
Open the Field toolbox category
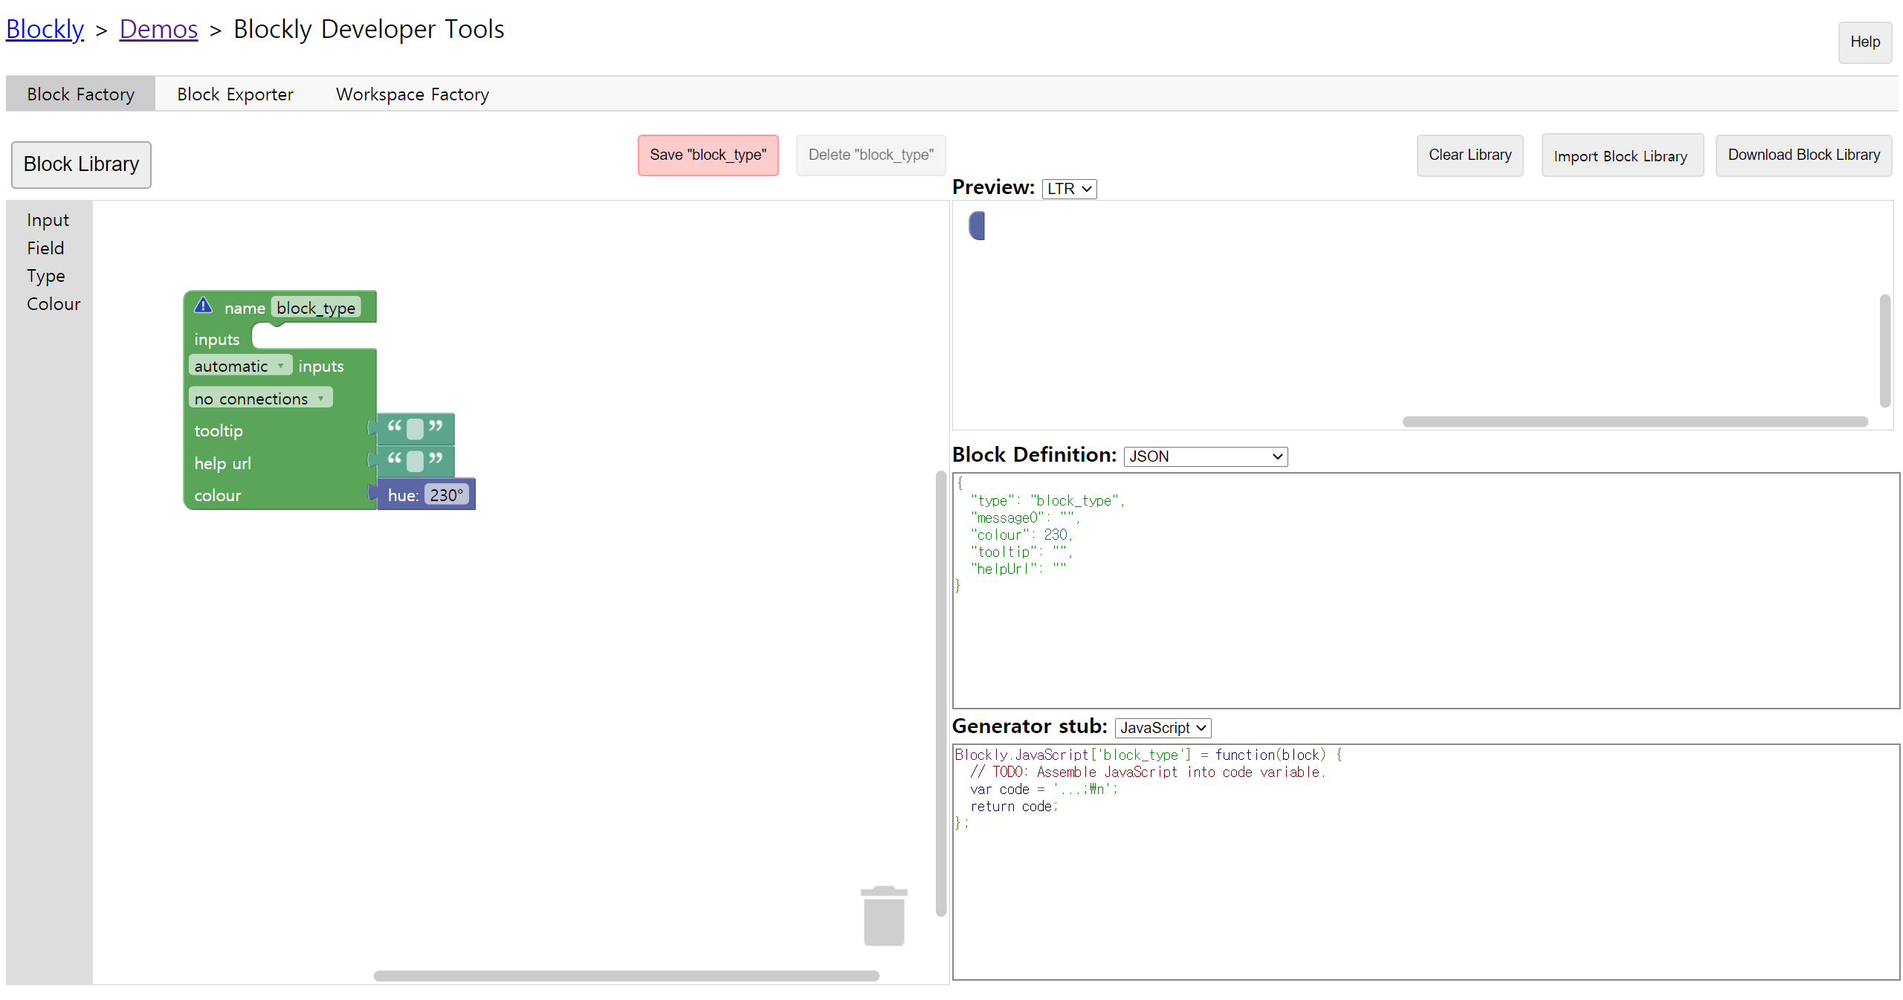click(x=45, y=248)
